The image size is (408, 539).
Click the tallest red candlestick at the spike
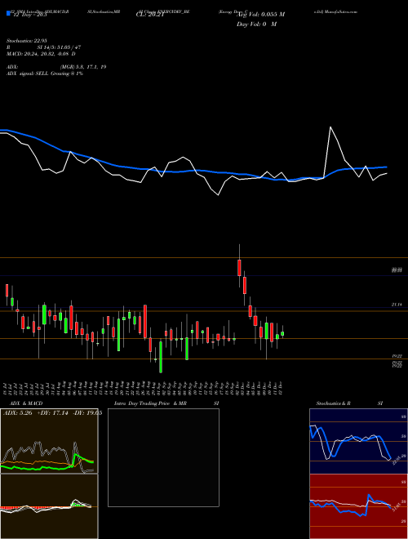point(239,267)
